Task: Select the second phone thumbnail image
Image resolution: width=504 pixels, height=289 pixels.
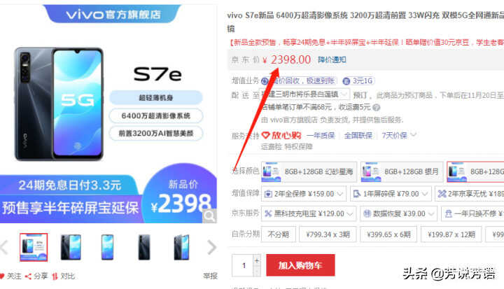Action: 71,247
